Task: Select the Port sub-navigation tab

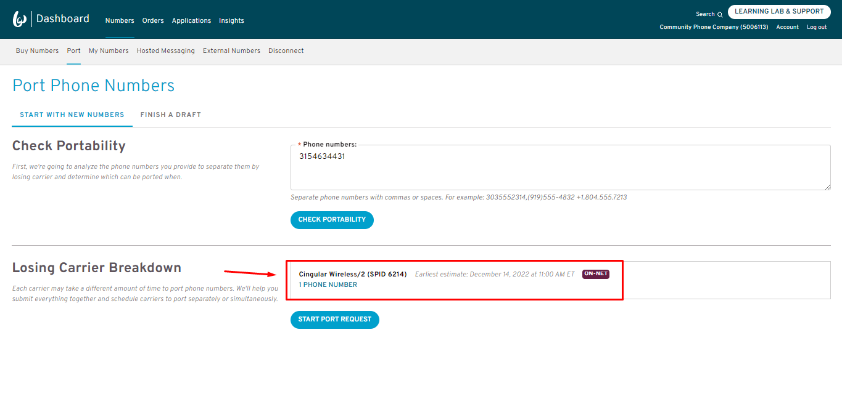Action: coord(73,50)
